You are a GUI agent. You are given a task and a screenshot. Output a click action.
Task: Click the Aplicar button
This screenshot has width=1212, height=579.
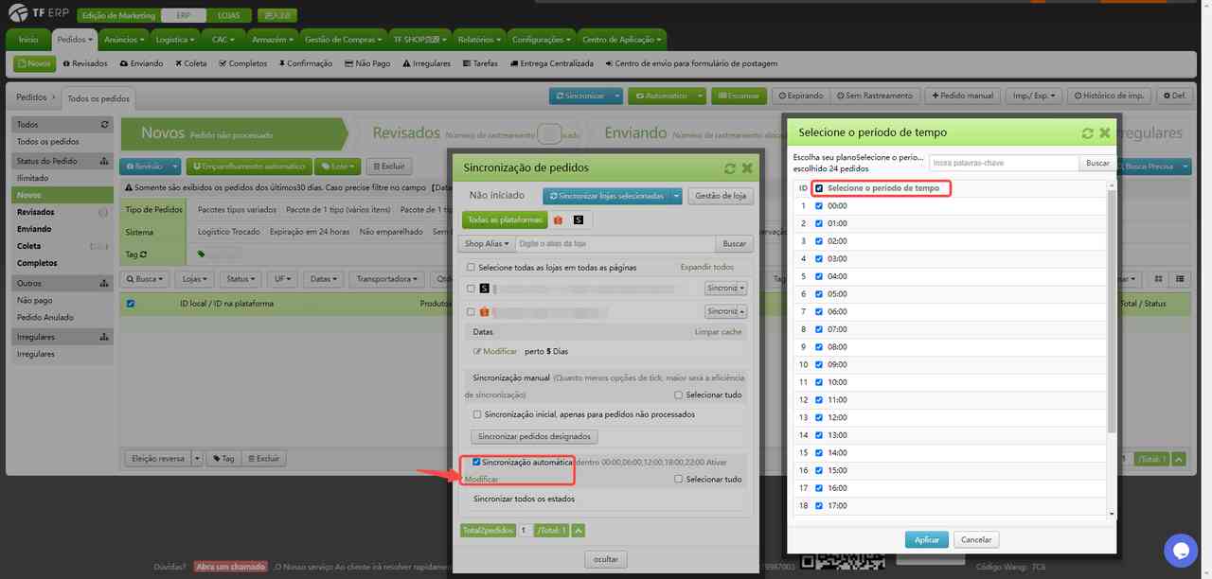click(926, 539)
